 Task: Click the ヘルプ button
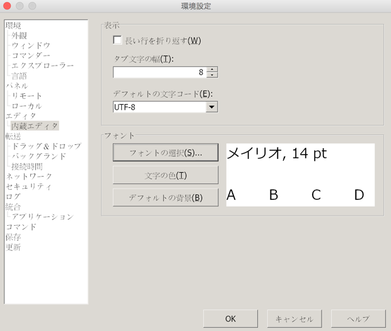(358, 318)
